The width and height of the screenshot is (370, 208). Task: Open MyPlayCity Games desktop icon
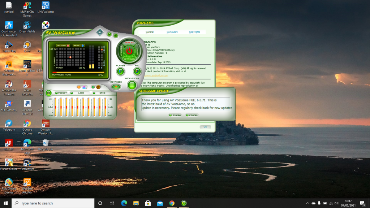[27, 9]
